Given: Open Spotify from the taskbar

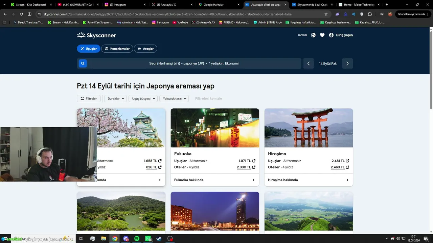Looking at the screenshot, I should [137, 239].
